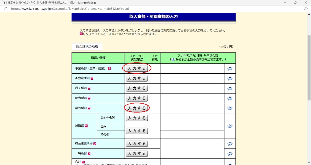Click the 公的年金等 row label
The width and height of the screenshot is (311, 165).
pyautogui.click(x=108, y=118)
